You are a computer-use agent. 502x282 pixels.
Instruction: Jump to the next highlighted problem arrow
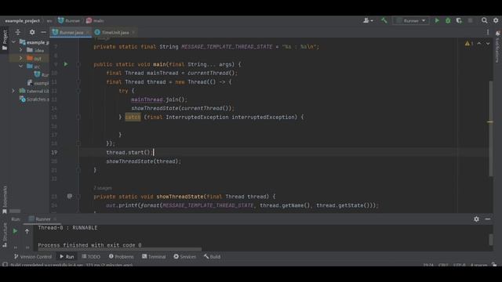pos(488,44)
